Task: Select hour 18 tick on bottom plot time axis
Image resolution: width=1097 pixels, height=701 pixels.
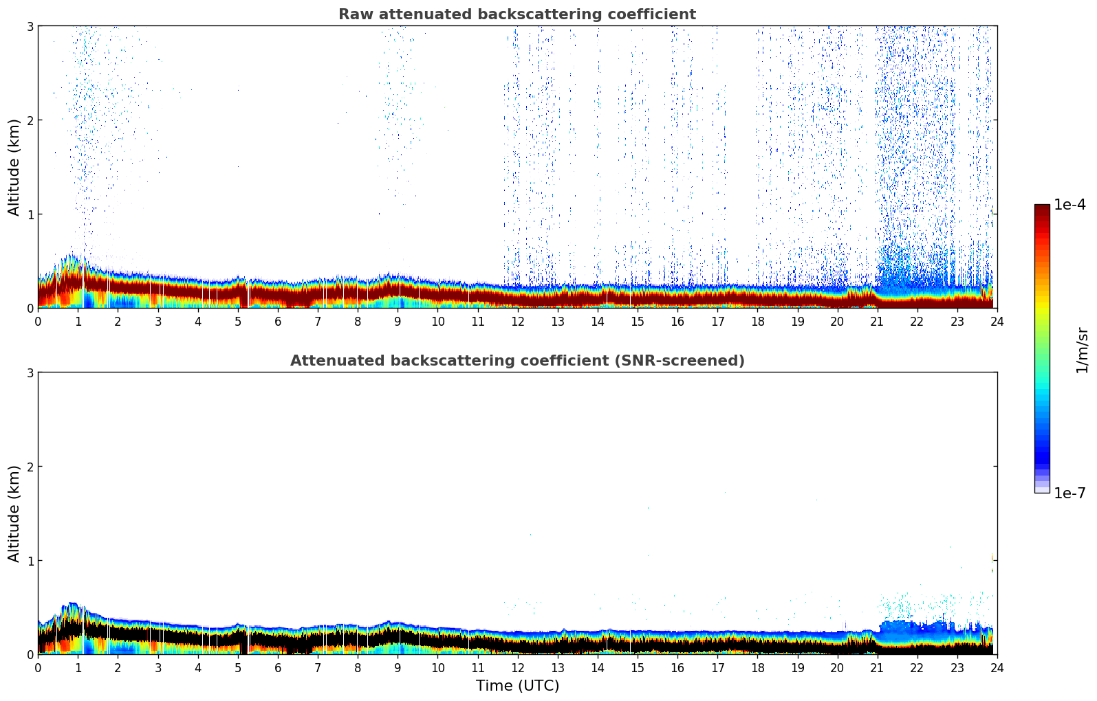Action: tap(757, 667)
